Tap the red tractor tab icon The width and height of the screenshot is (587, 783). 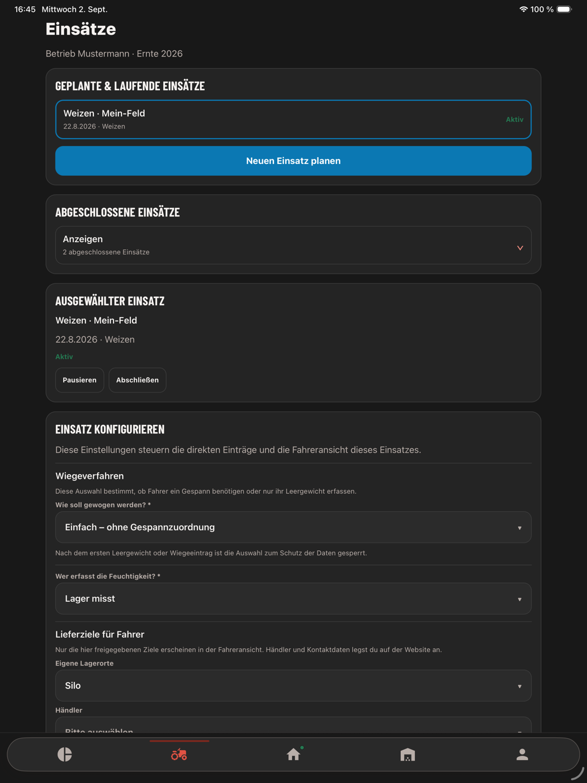pos(179,754)
